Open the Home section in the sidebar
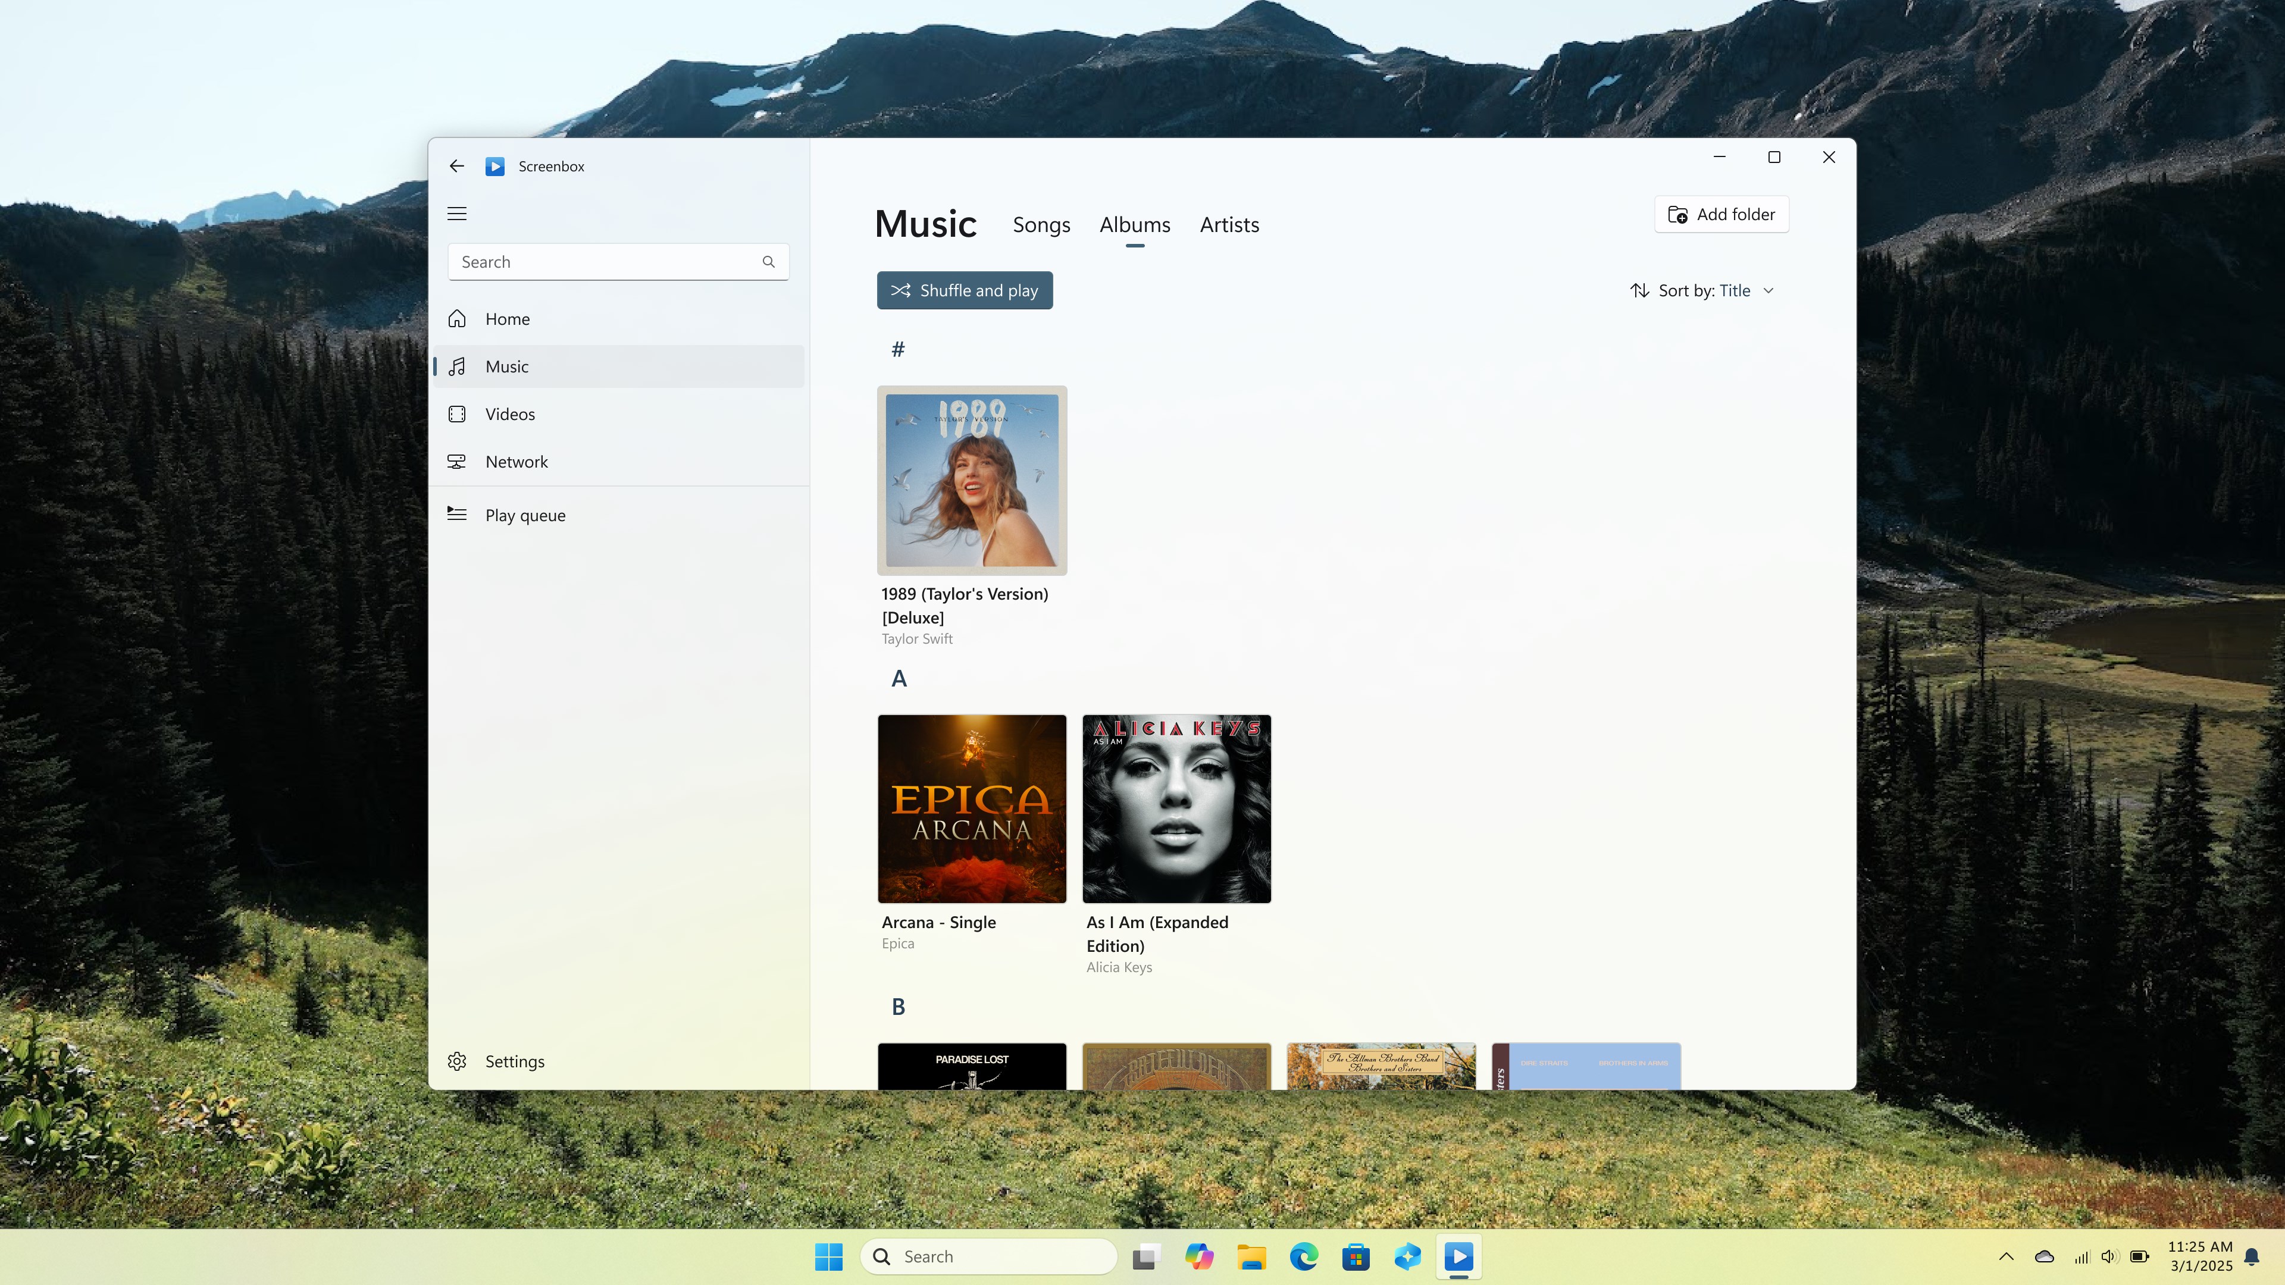Image resolution: width=2285 pixels, height=1285 pixels. [x=508, y=319]
